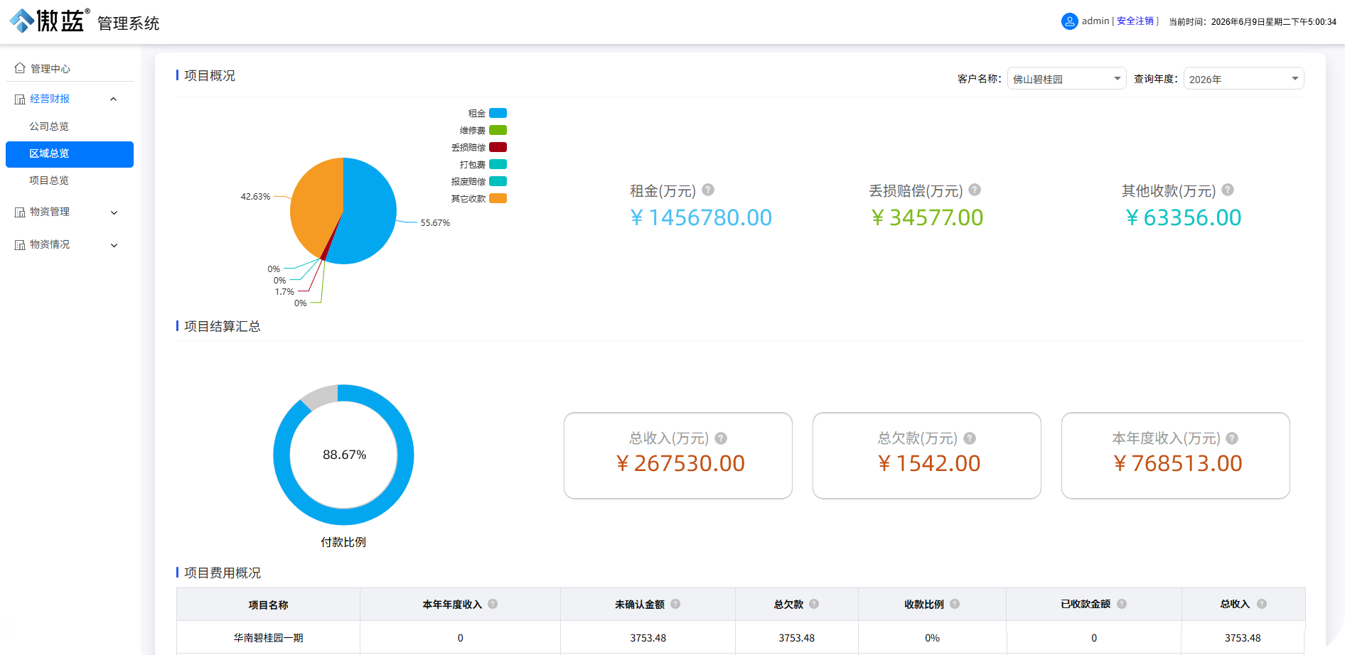Image resolution: width=1345 pixels, height=655 pixels.
Task: Open the 客户名称 dropdown showing 佛山碧桂园
Action: pyautogui.click(x=1066, y=79)
